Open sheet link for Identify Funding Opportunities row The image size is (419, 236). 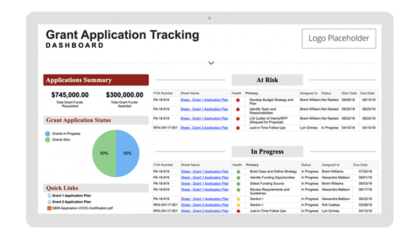(x=204, y=178)
